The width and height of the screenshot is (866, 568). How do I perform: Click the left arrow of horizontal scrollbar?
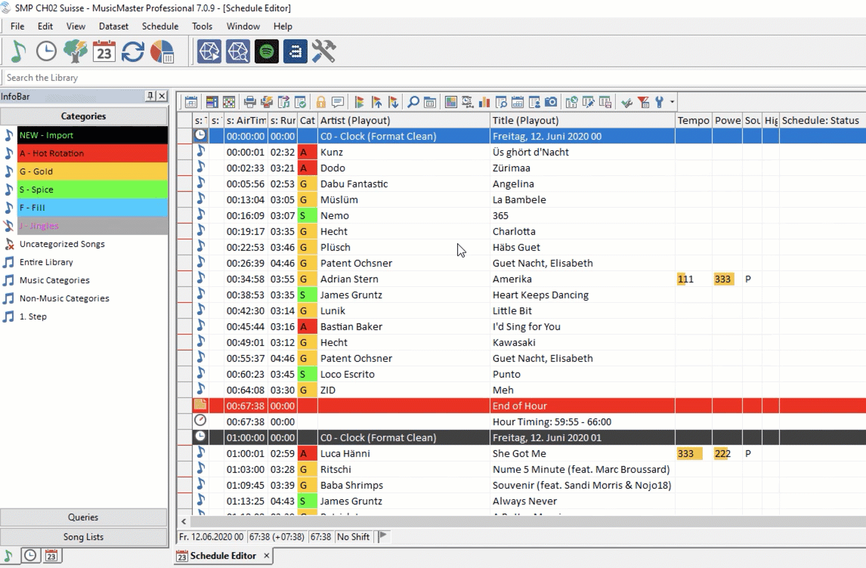coord(184,521)
